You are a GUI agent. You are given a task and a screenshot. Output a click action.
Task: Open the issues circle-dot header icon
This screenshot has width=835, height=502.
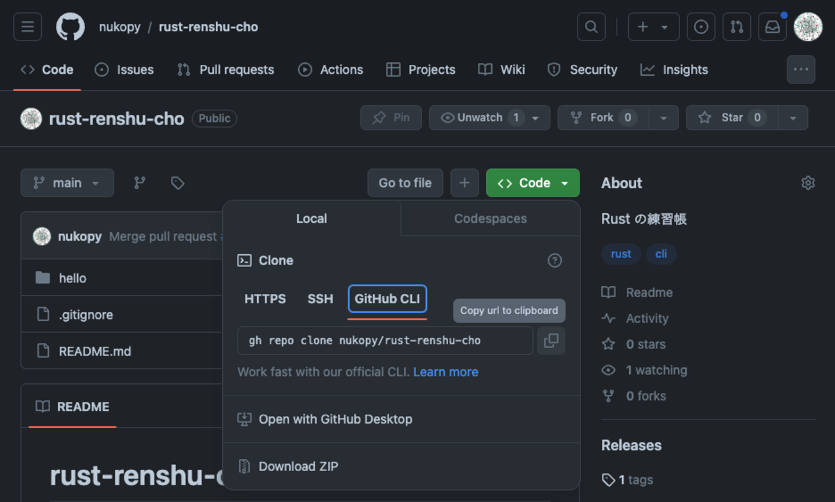[x=701, y=27]
